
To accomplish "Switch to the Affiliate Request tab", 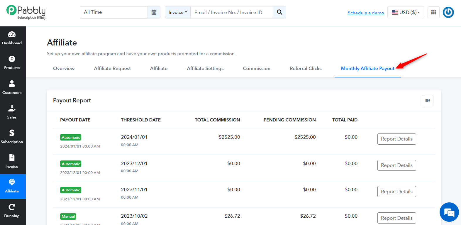I will 112,68.
